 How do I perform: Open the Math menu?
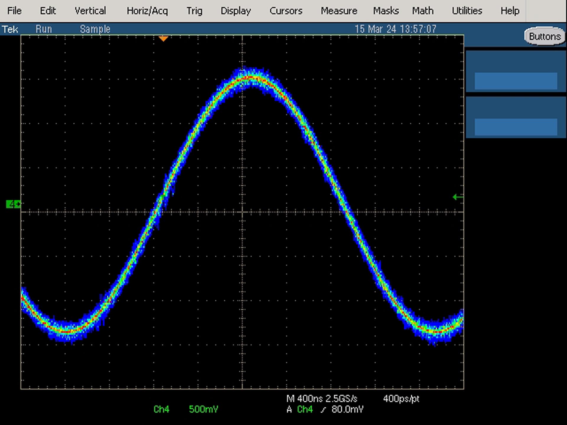click(x=423, y=11)
